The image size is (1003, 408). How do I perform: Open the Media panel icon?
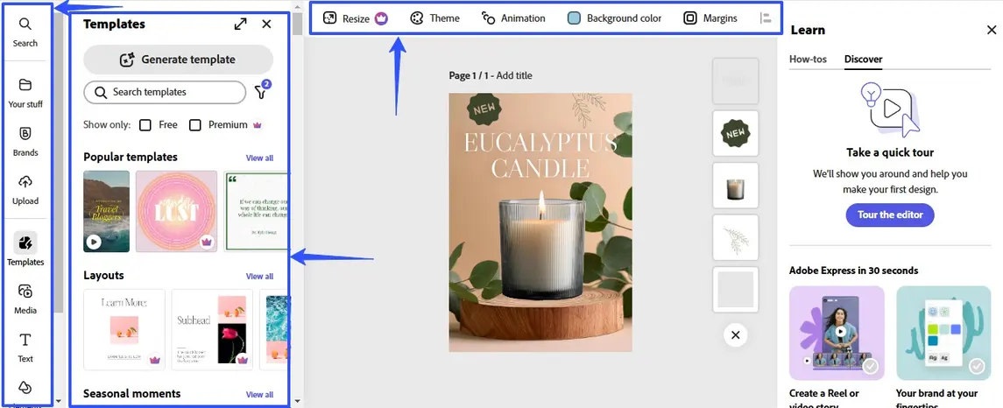[x=25, y=292]
